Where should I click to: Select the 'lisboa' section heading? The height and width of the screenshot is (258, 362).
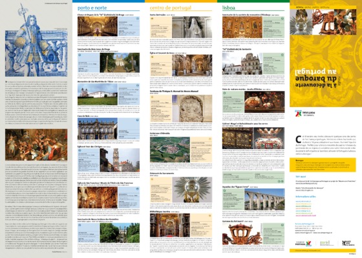[x=229, y=8]
